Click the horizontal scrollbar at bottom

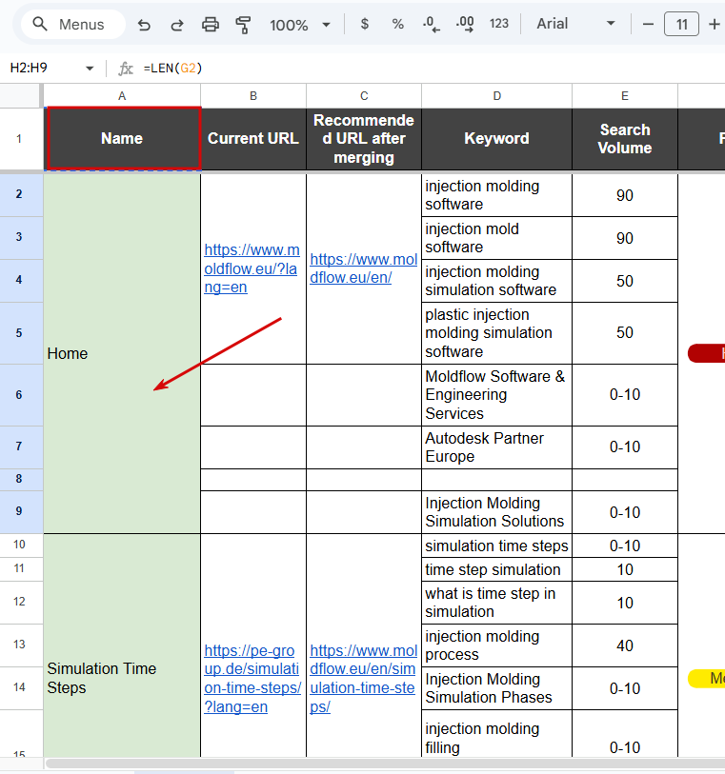tap(385, 764)
